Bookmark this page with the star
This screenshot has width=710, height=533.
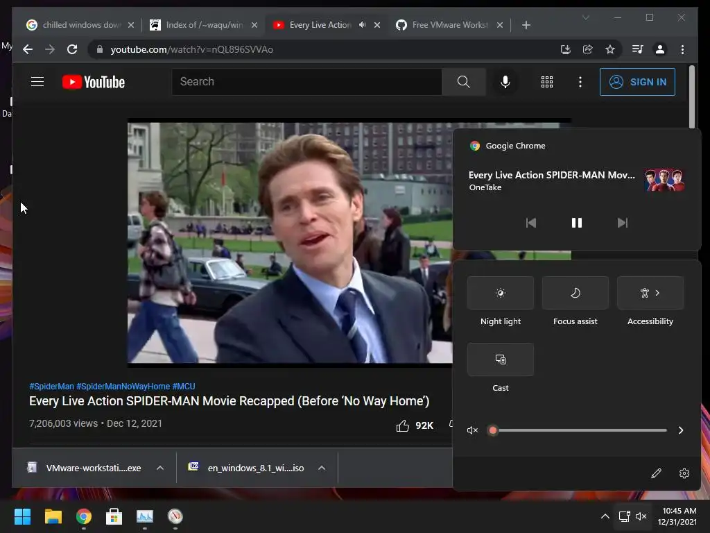click(x=610, y=49)
